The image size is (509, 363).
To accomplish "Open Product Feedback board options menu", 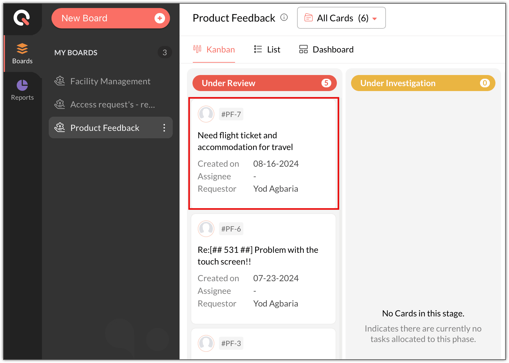I will [x=164, y=128].
